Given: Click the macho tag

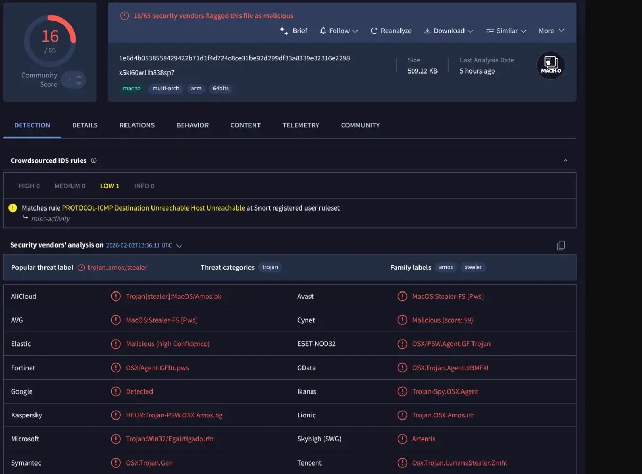Looking at the screenshot, I should [x=132, y=88].
